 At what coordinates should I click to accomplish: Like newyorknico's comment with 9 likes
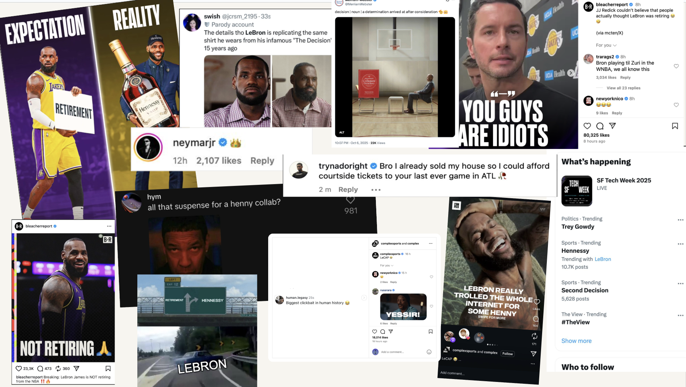coord(676,105)
